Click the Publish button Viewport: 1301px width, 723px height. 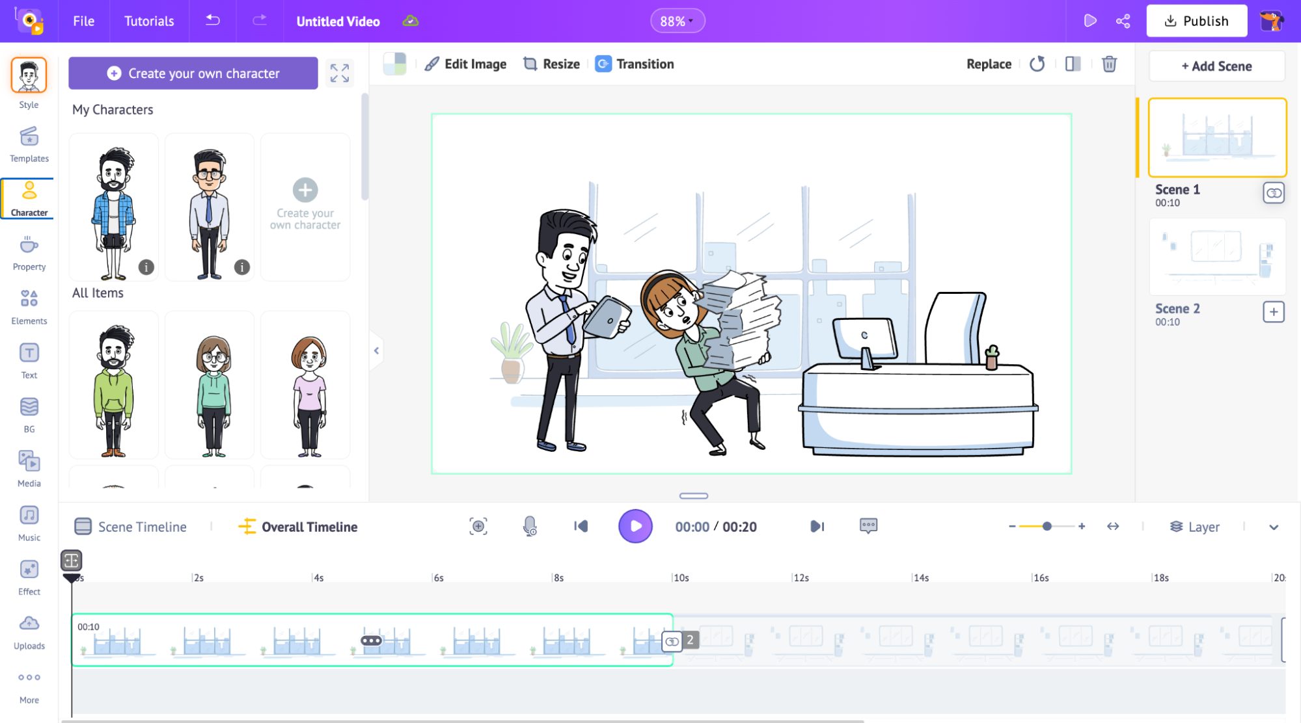[1196, 21]
